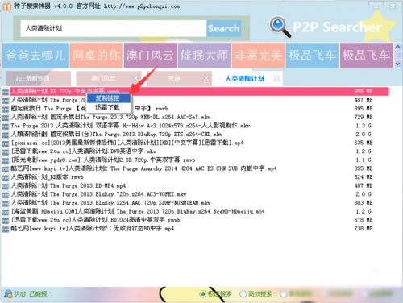Viewport: 403px width, 303px height.
Task: Click file icon of the SDHF-NORMTEAM.mkv row
Action: (x=6, y=204)
